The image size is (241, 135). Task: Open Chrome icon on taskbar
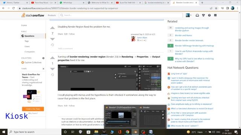coord(127,132)
